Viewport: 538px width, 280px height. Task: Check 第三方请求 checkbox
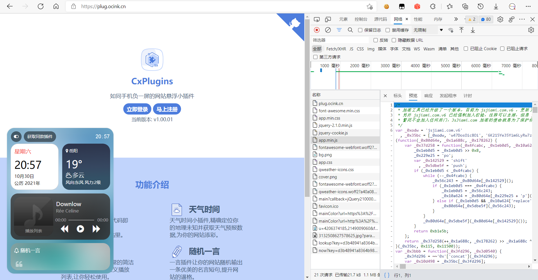316,57
